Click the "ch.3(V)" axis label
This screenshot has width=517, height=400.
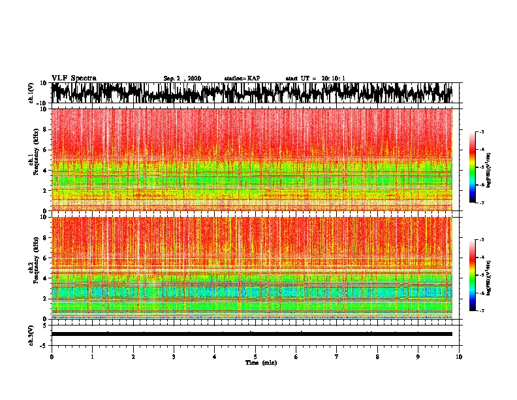31,335
